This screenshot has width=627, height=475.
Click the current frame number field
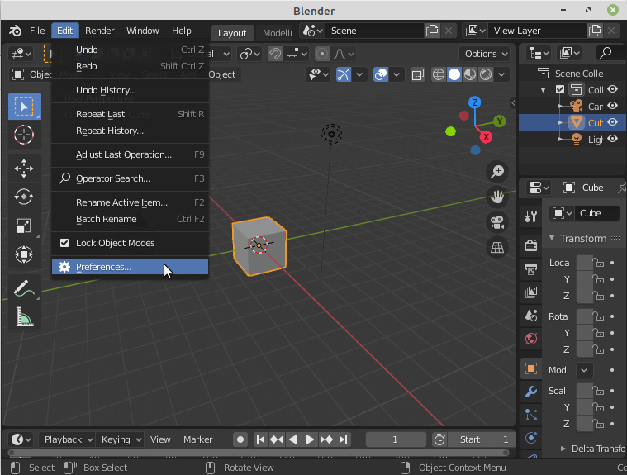coord(396,439)
